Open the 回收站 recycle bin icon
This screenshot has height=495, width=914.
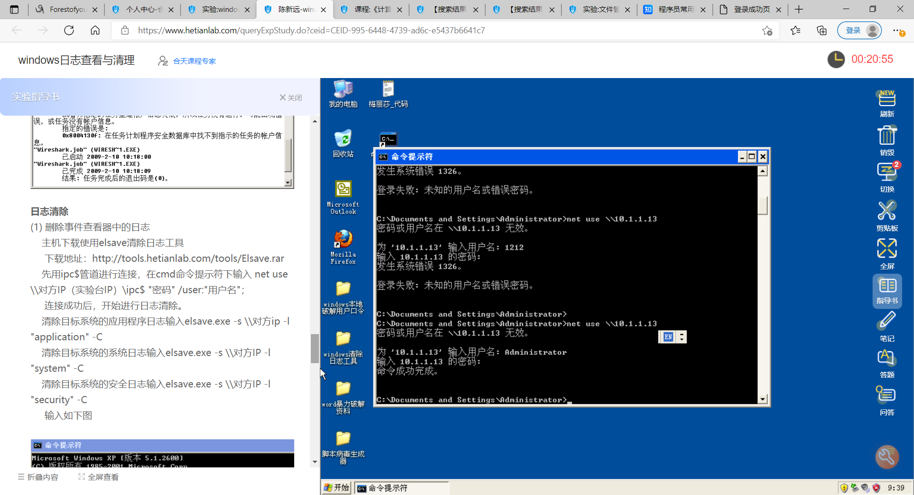pos(343,144)
